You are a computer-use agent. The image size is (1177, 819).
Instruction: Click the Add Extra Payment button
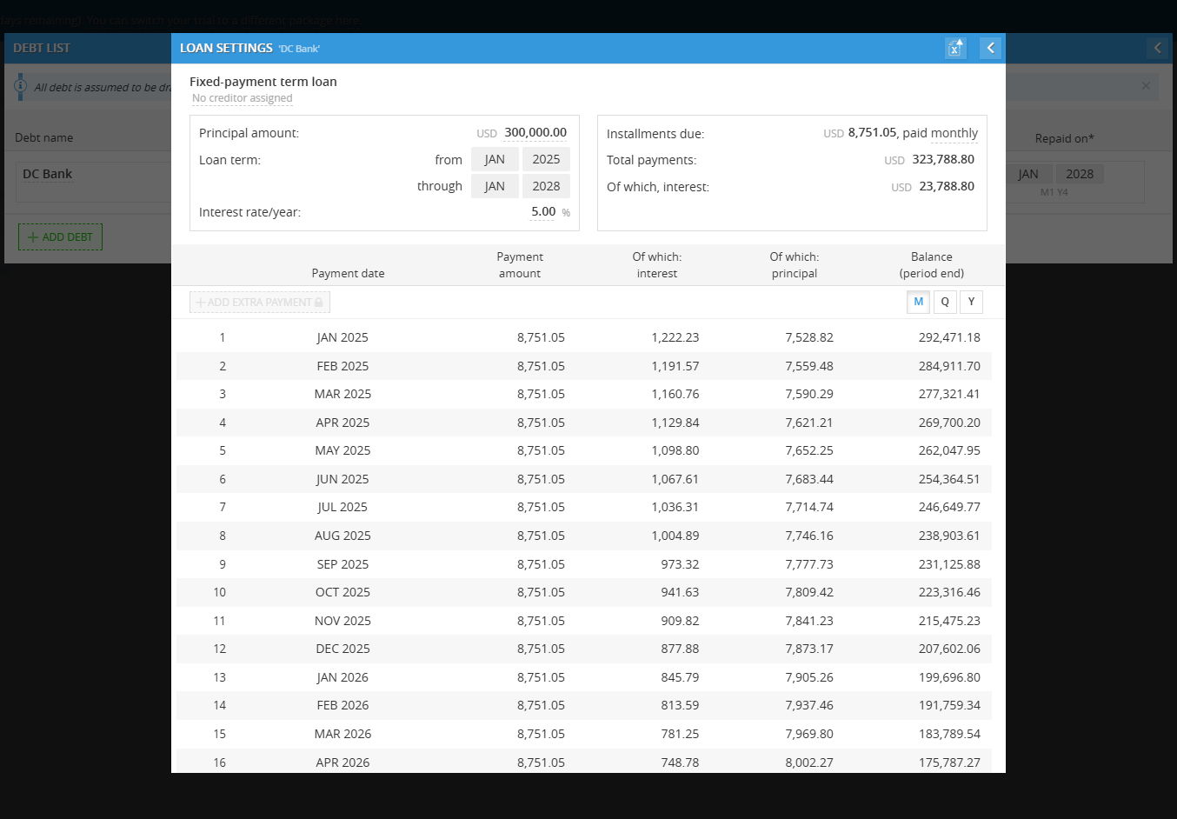pyautogui.click(x=260, y=303)
